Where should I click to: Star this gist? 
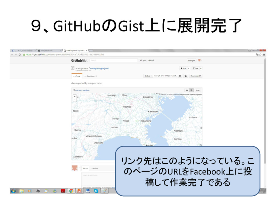tap(183, 68)
